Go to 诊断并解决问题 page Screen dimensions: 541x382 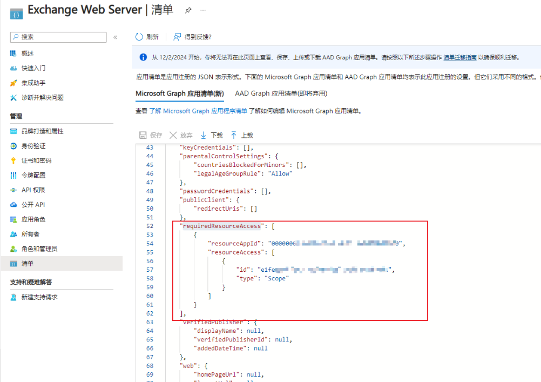[x=42, y=97]
